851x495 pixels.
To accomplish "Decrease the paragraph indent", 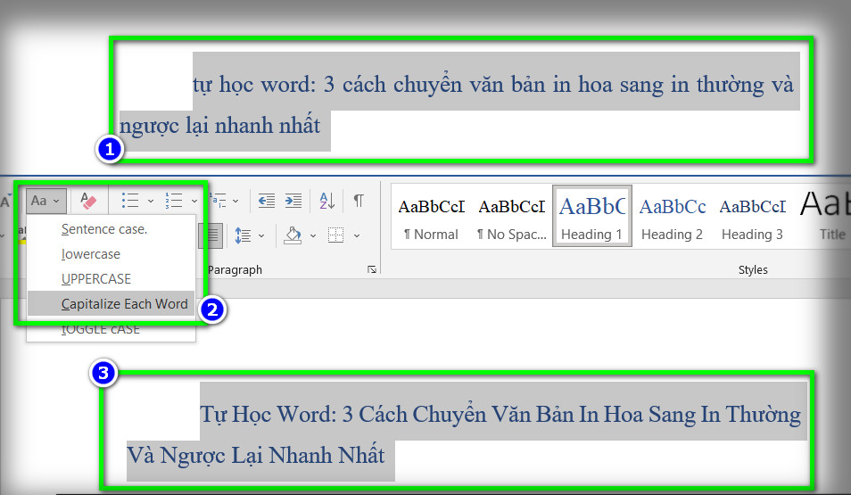I will point(267,201).
